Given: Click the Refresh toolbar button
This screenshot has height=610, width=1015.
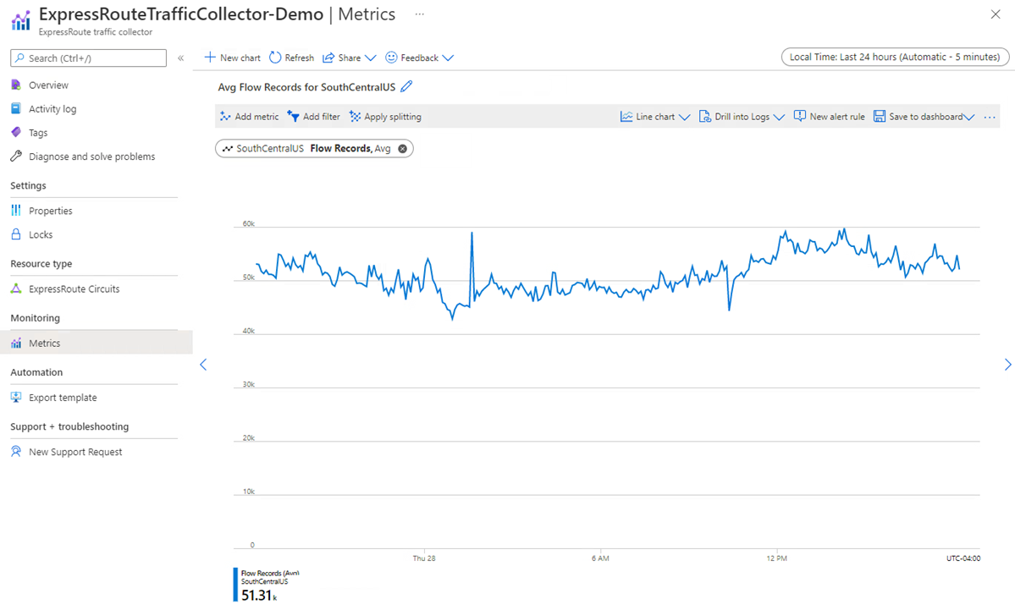Looking at the screenshot, I should (291, 58).
